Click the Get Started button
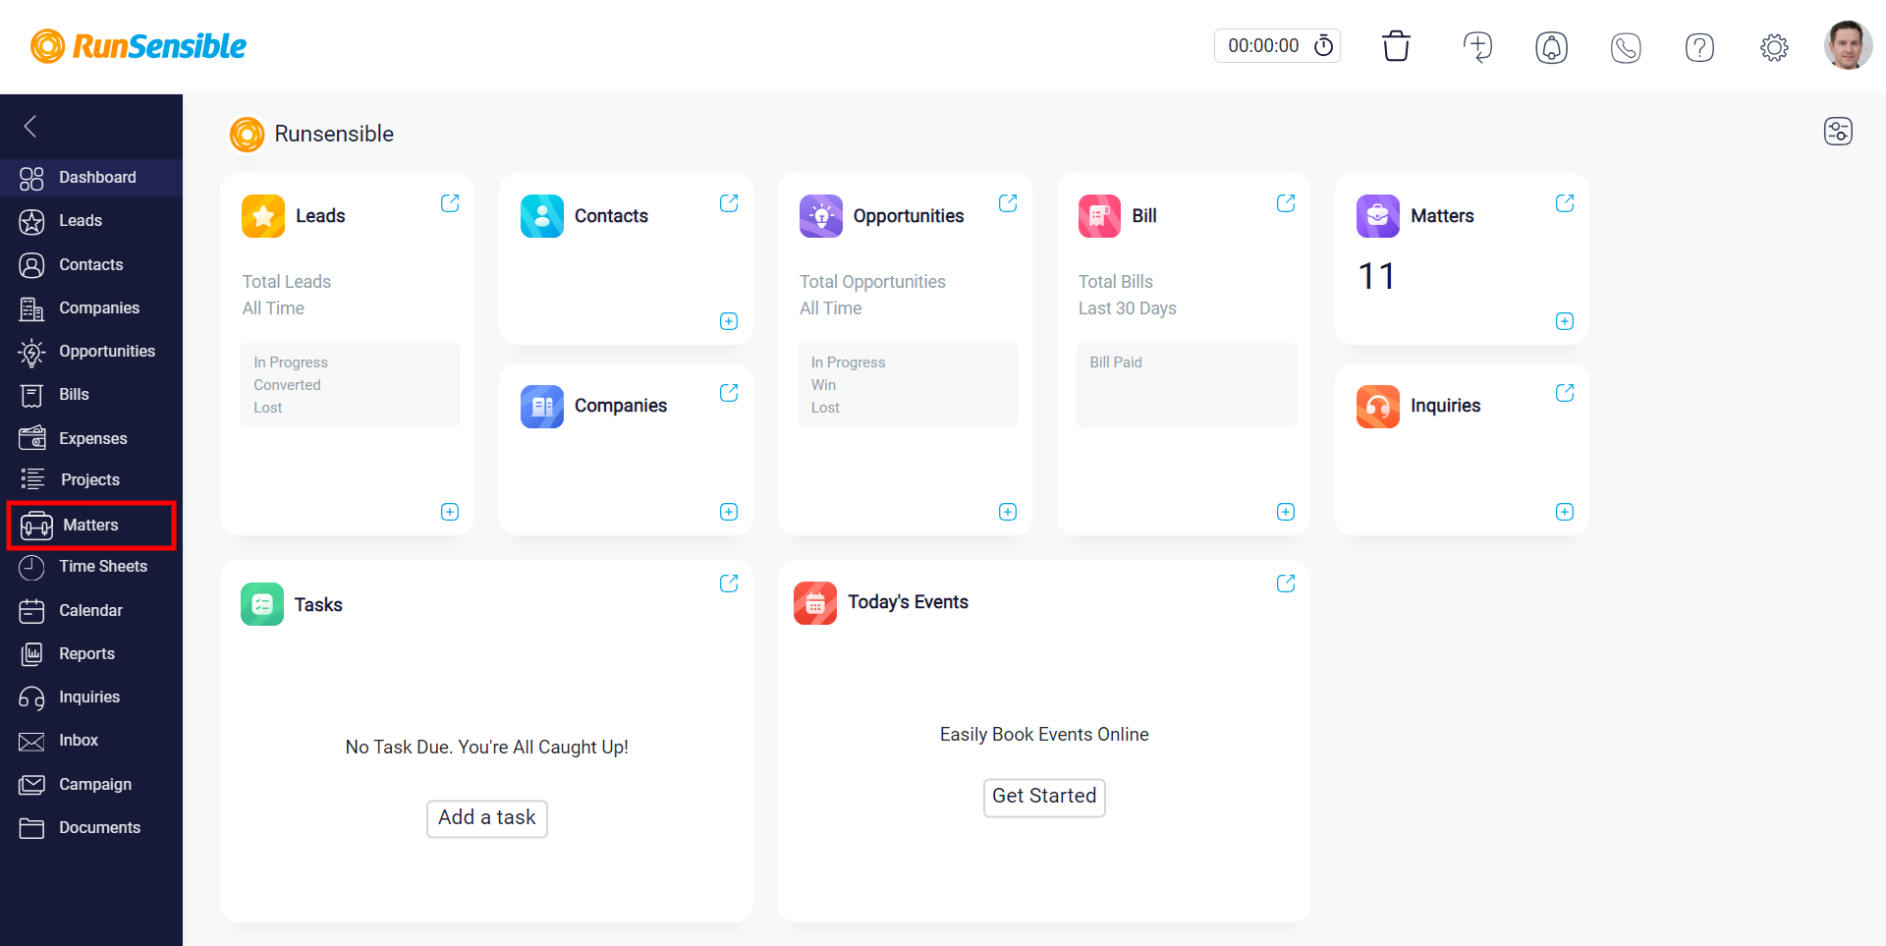1886x946 pixels. click(1044, 797)
